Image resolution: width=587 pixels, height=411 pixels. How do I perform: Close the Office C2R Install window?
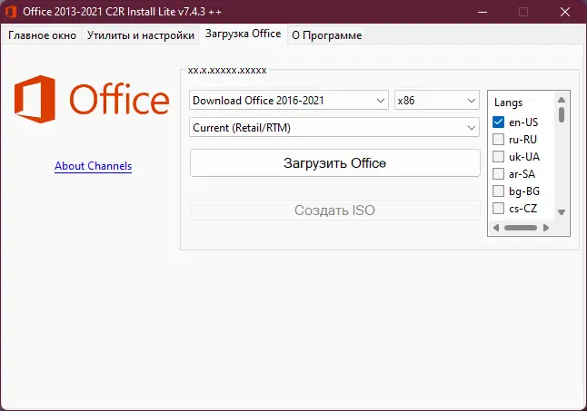[565, 12]
